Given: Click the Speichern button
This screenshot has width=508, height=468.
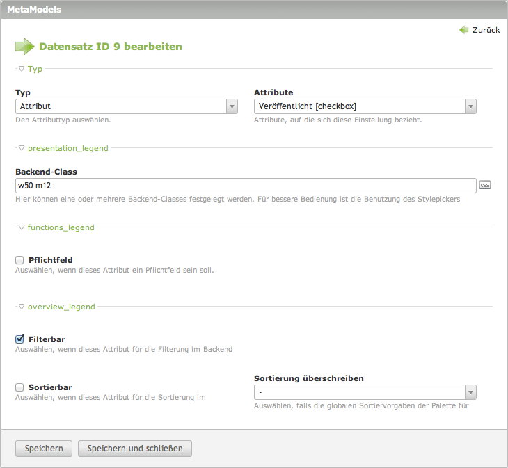Looking at the screenshot, I should coord(44,449).
